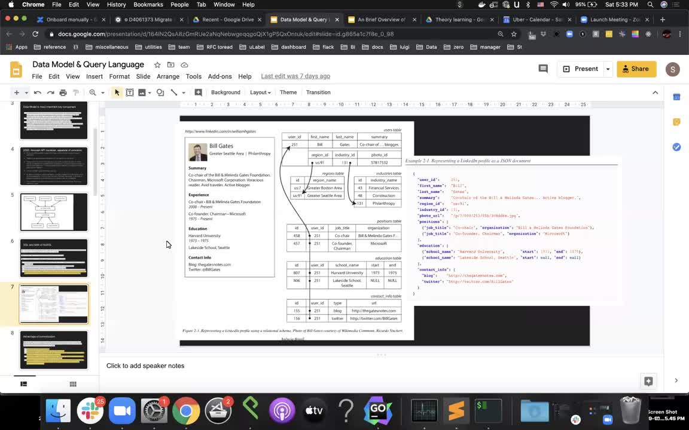Switch to the Recent - Google Drive tab

228,20
